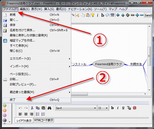This screenshot has width=154, height=129.
Task: Open the font size 12 dropdown
Action: click(103, 108)
